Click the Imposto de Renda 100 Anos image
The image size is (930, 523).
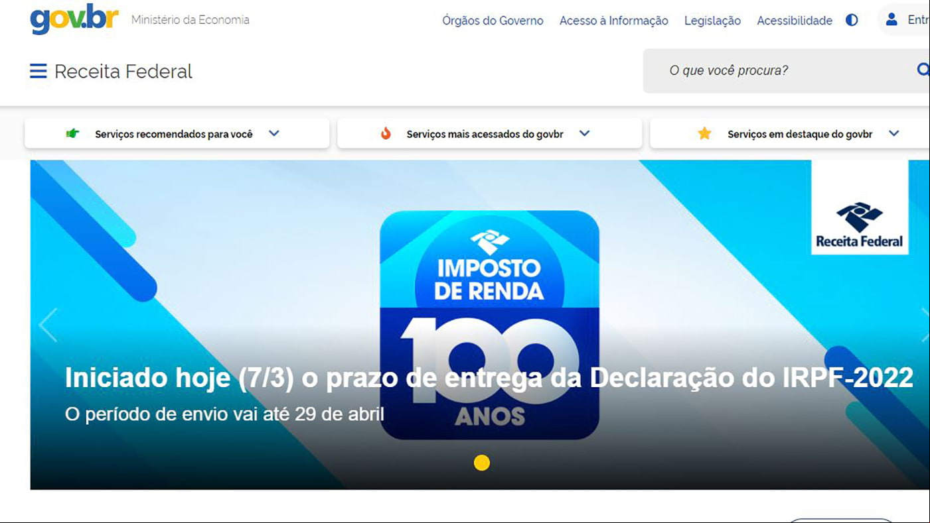[489, 325]
